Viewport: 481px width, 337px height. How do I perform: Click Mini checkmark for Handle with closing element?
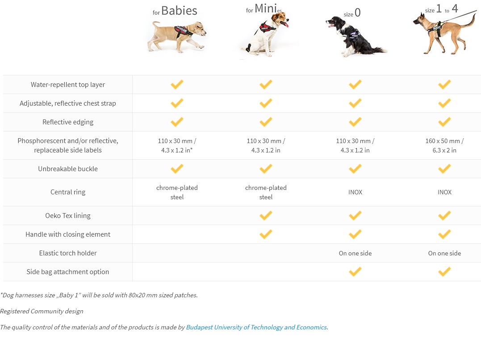[x=266, y=234]
